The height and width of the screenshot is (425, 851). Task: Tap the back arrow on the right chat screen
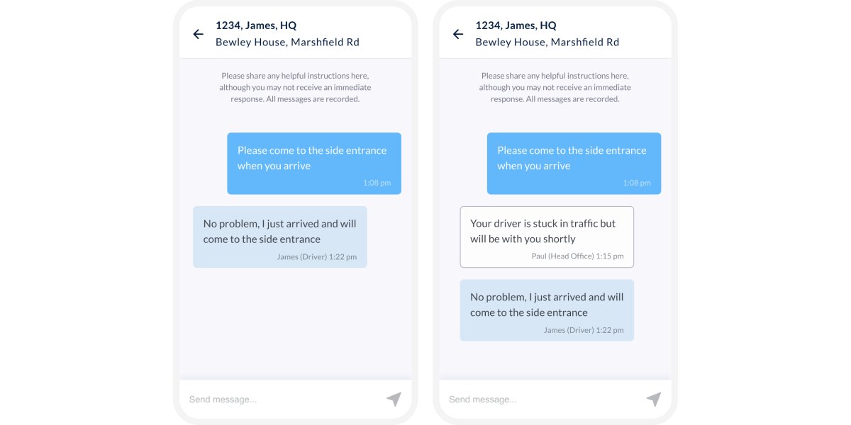point(457,34)
